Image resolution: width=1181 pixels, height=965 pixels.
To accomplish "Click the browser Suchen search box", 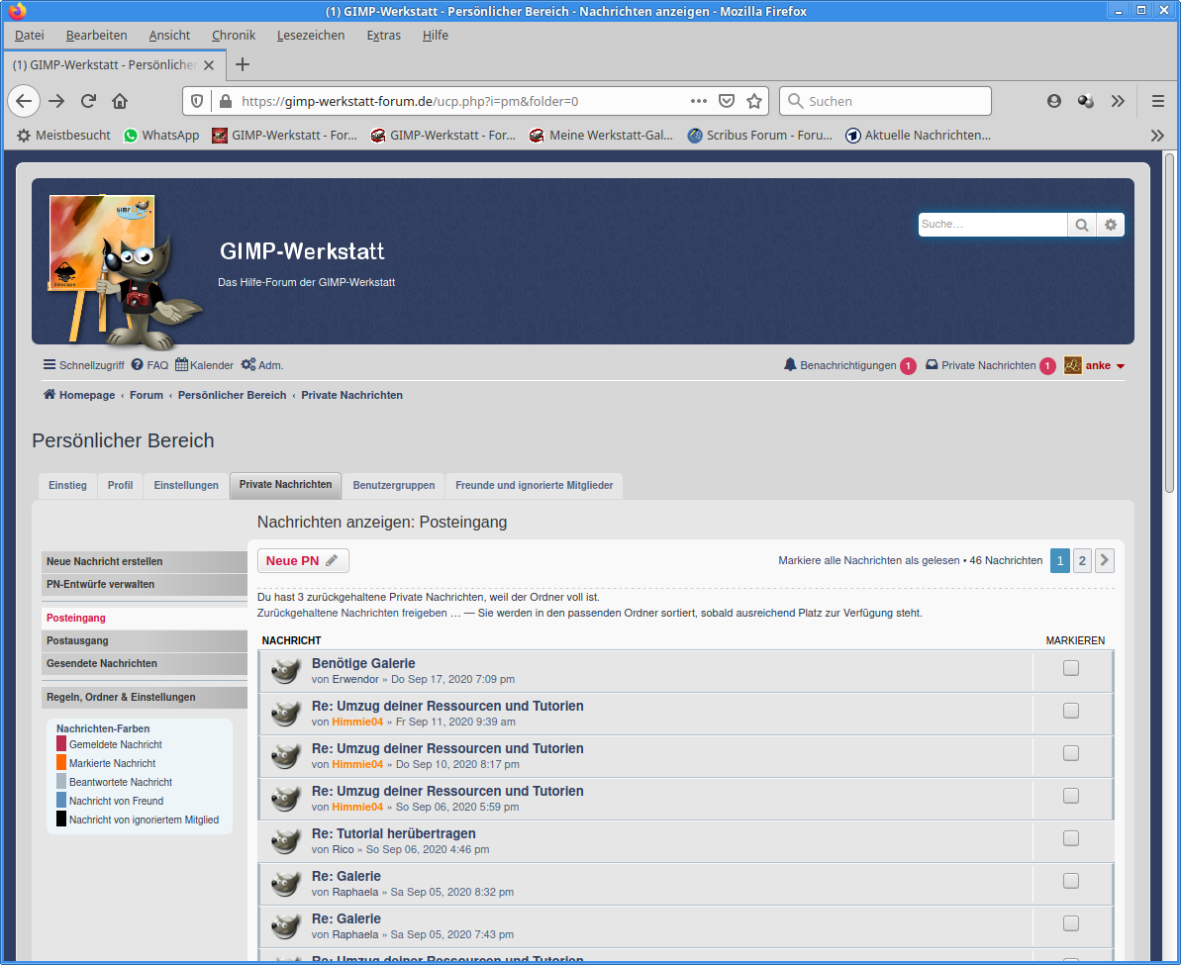I will [x=885, y=101].
